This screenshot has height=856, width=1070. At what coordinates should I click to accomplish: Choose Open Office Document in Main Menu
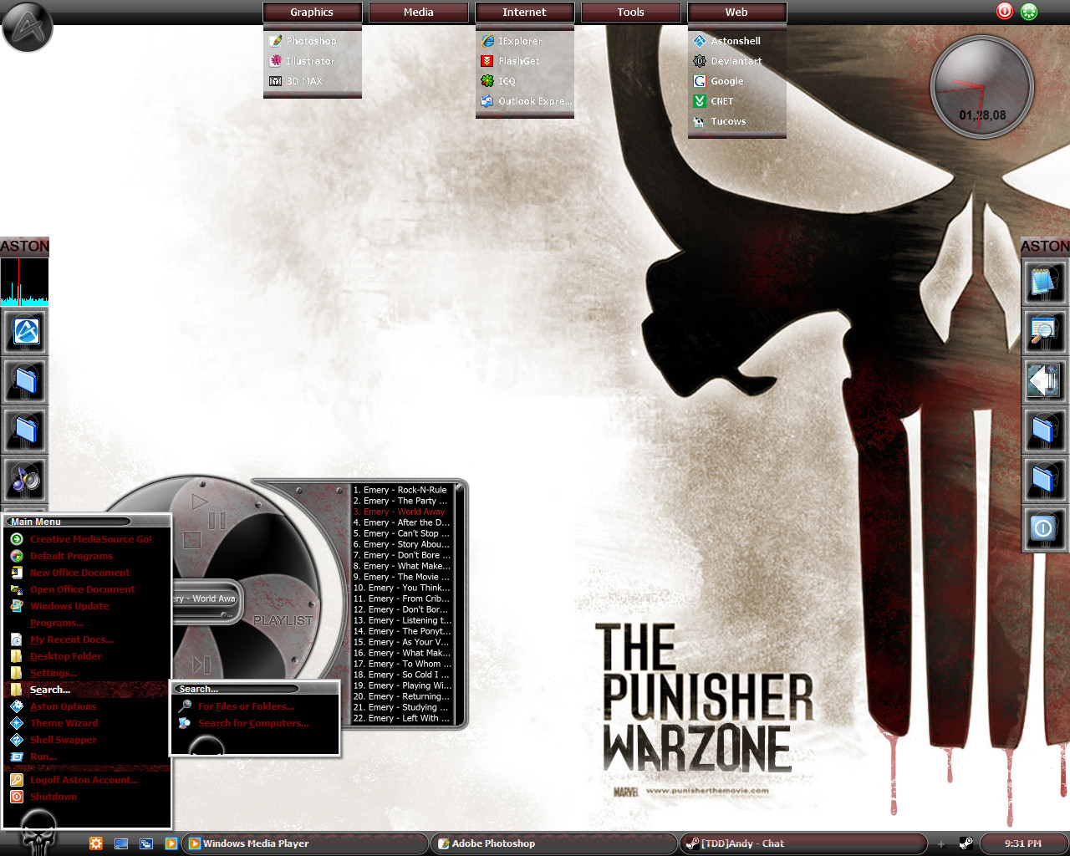[x=88, y=589]
